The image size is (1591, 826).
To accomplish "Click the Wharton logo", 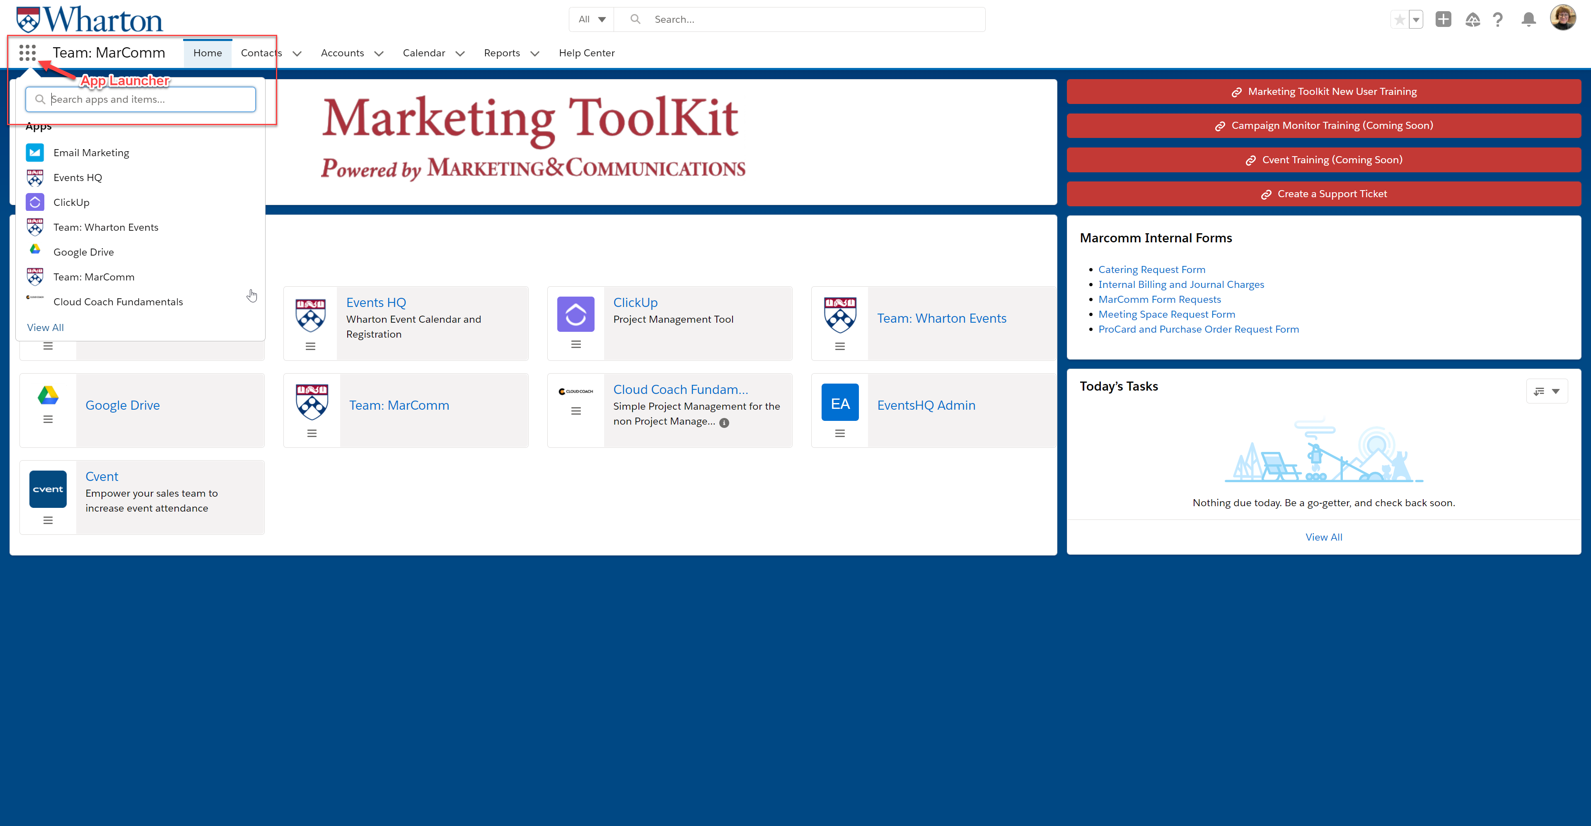I will point(89,19).
